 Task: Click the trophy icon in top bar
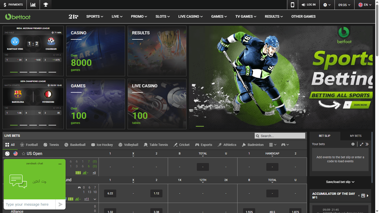pyautogui.click(x=46, y=5)
